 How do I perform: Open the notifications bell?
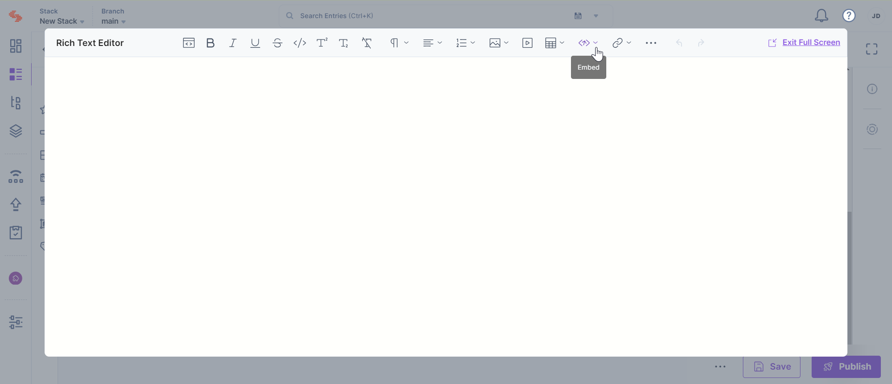point(821,16)
